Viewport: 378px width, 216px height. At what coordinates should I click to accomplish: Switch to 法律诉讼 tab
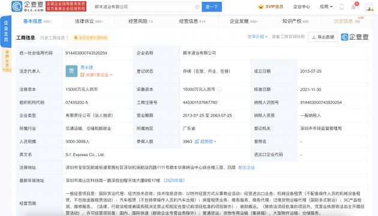[89, 21]
